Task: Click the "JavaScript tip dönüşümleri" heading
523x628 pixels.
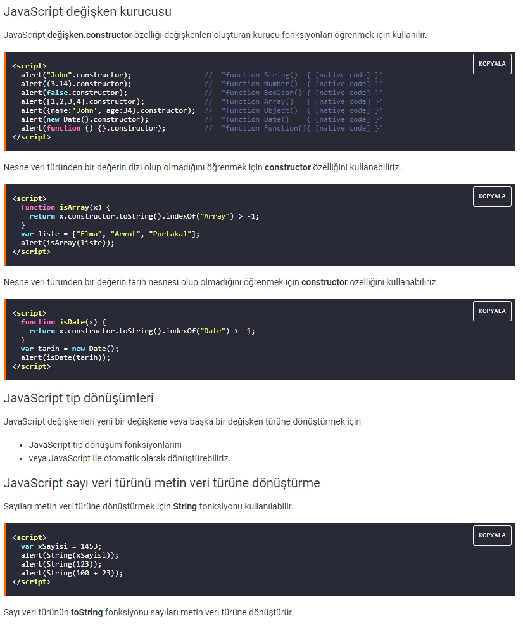Action: click(x=79, y=398)
